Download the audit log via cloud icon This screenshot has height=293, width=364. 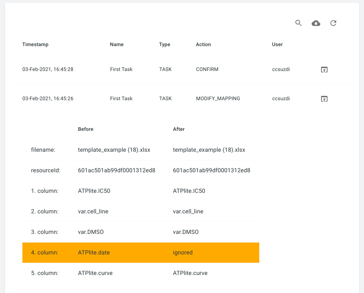pyautogui.click(x=316, y=23)
